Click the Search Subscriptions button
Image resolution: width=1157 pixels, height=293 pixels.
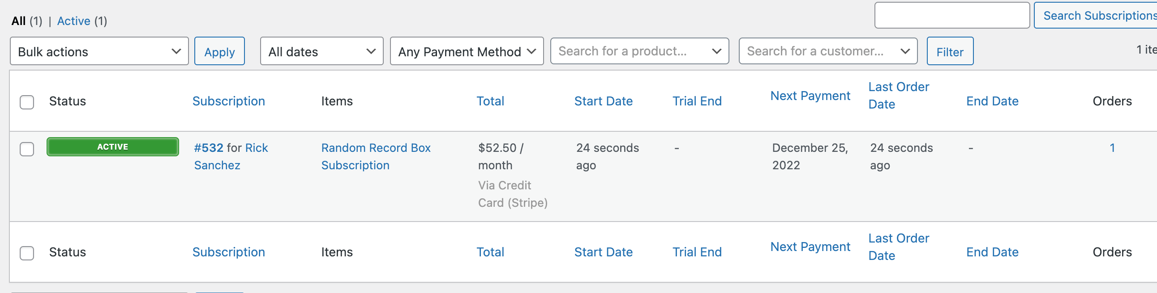pos(1096,15)
